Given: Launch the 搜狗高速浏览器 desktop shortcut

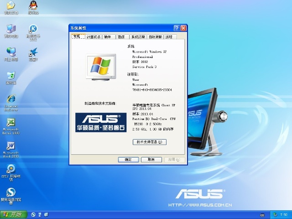Looking at the screenshot, I should [x=11, y=196].
